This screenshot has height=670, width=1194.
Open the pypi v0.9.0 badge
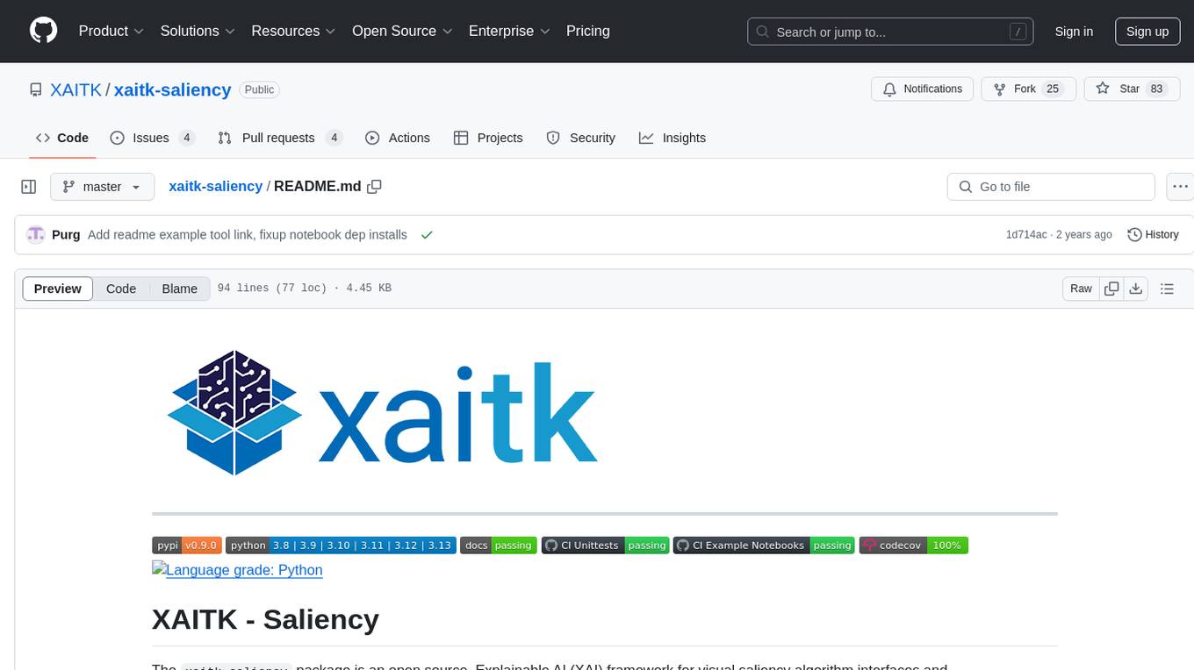187,545
